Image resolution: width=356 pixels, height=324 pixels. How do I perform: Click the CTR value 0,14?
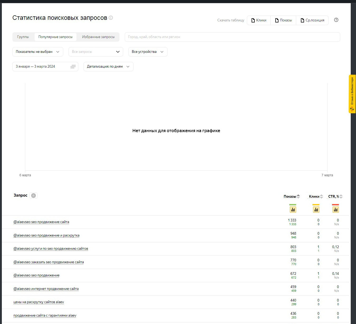pos(335,274)
